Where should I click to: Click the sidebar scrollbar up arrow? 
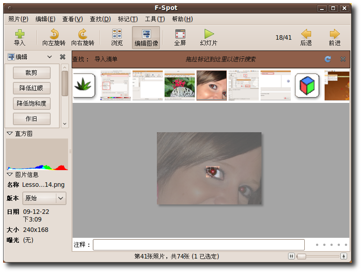point(65,67)
